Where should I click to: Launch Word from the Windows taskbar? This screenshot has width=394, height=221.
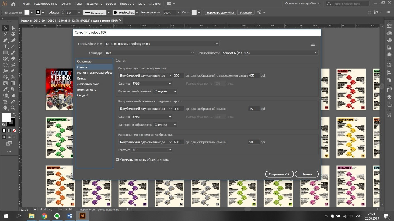(69, 216)
